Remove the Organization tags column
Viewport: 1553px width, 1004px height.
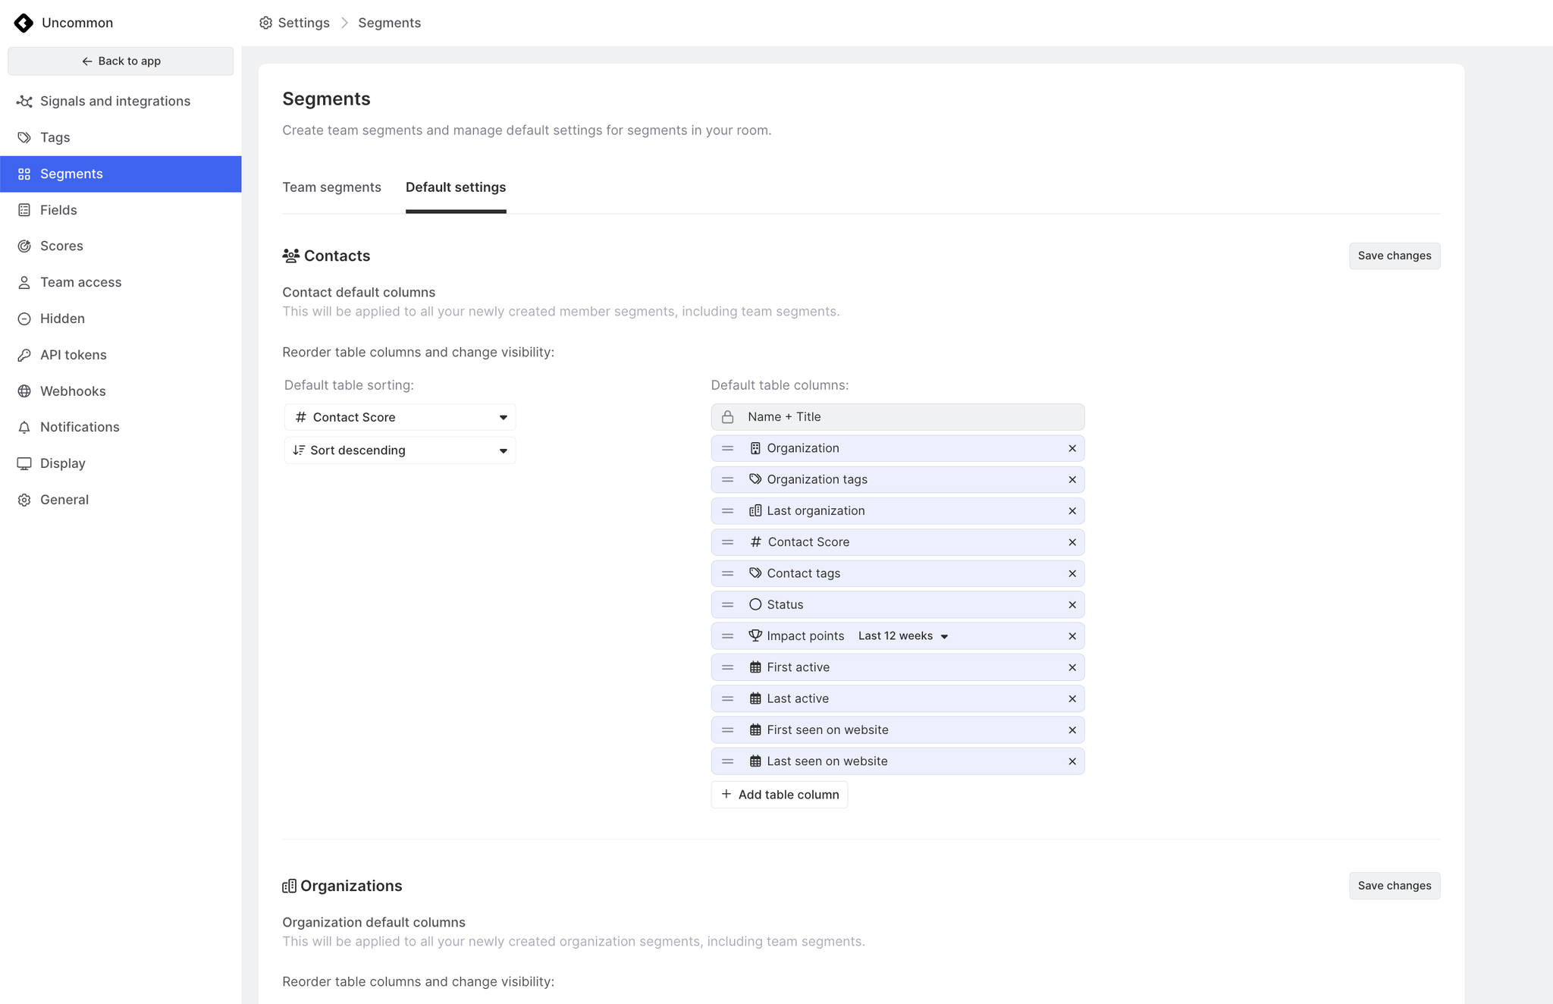coord(1071,480)
